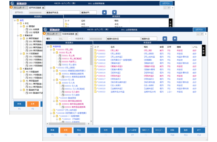This screenshot has width=217, height=142.
Task: Switch to the ダッシュボード tab in the front window
Action: point(52,34)
